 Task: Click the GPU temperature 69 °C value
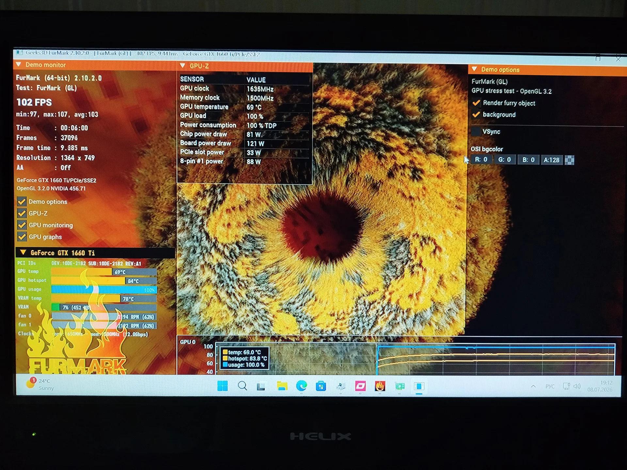pos(254,107)
